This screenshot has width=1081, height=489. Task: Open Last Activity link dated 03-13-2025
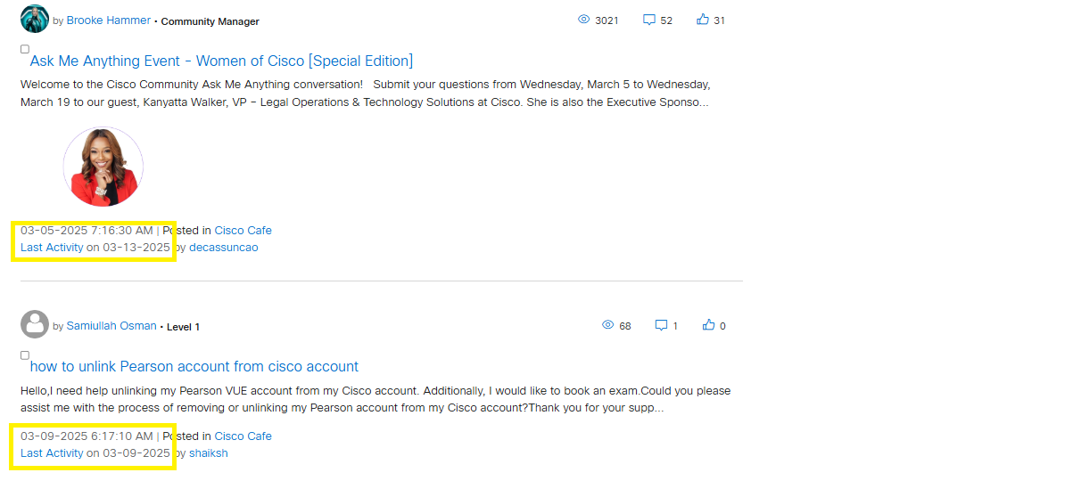(95, 247)
